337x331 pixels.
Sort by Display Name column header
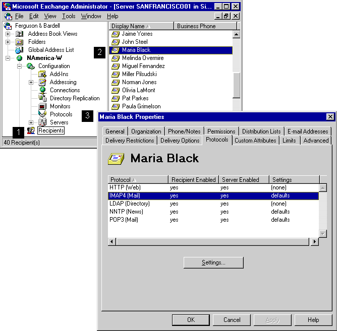pyautogui.click(x=141, y=26)
